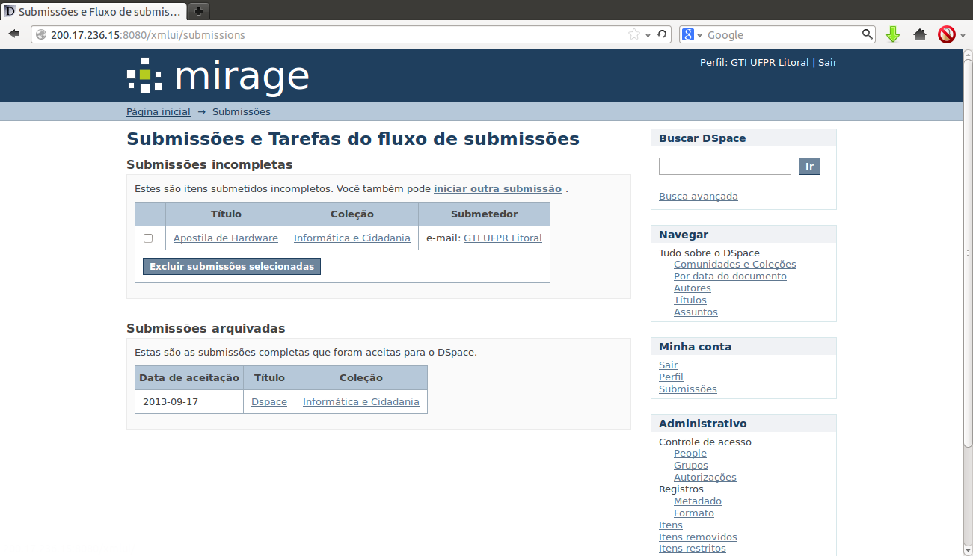Open Autorizações link
The width and height of the screenshot is (973, 556).
point(705,478)
